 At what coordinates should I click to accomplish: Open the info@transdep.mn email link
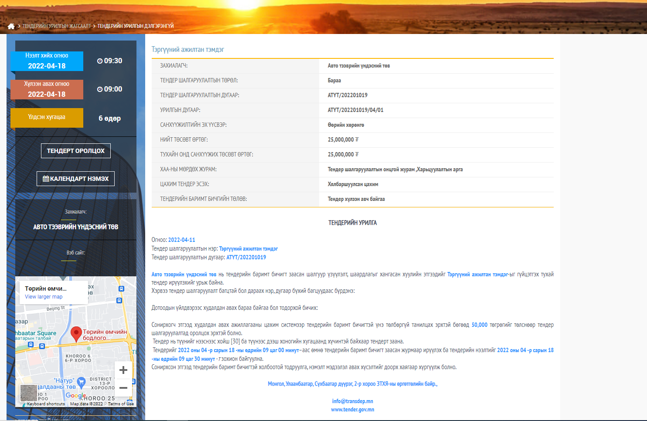pyautogui.click(x=352, y=401)
